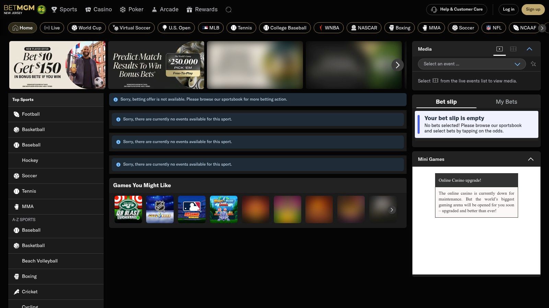Viewport: 549px width, 308px height.
Task: Switch to the media scoreboard icon
Action: pyautogui.click(x=513, y=49)
